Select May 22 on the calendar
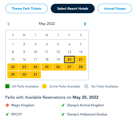This screenshot has width=137, height=123. [x=13, y=67]
